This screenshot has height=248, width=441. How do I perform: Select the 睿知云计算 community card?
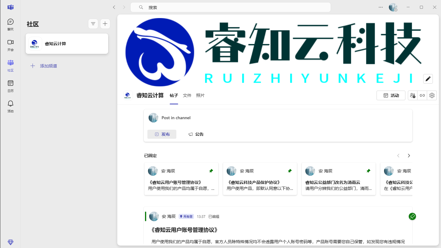point(67,44)
